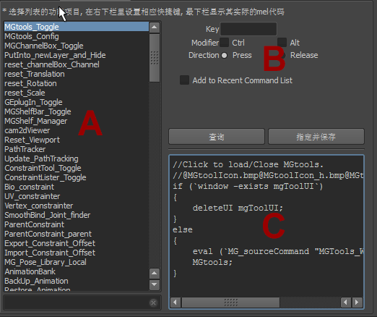Click the leftmost scroll left arrow of the code panel

coord(175,303)
